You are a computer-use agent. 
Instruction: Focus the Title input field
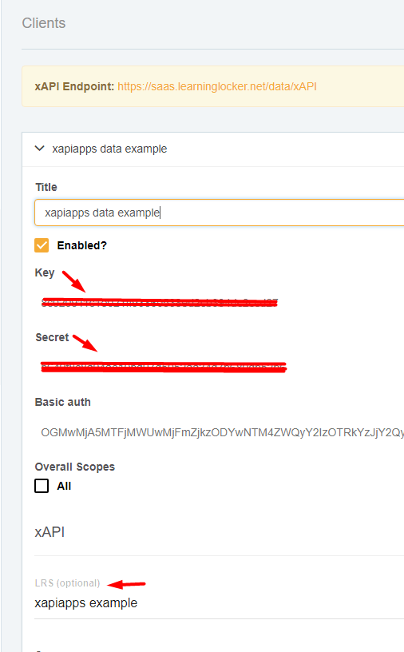point(219,213)
